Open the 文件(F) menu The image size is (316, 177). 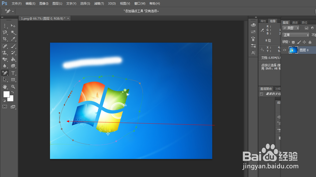click(x=17, y=4)
